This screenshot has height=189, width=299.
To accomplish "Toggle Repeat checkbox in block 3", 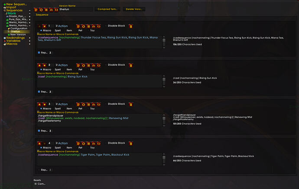I will tap(38, 131).
